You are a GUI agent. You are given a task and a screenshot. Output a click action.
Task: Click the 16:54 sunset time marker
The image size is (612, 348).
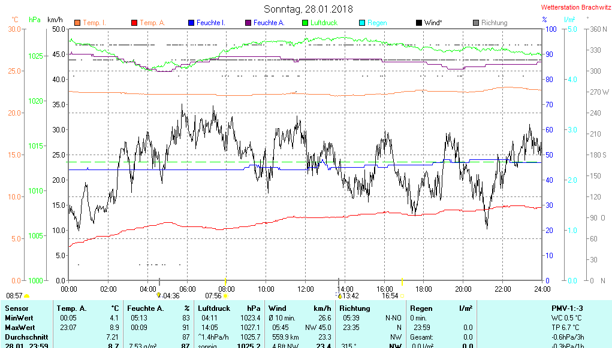point(390,295)
